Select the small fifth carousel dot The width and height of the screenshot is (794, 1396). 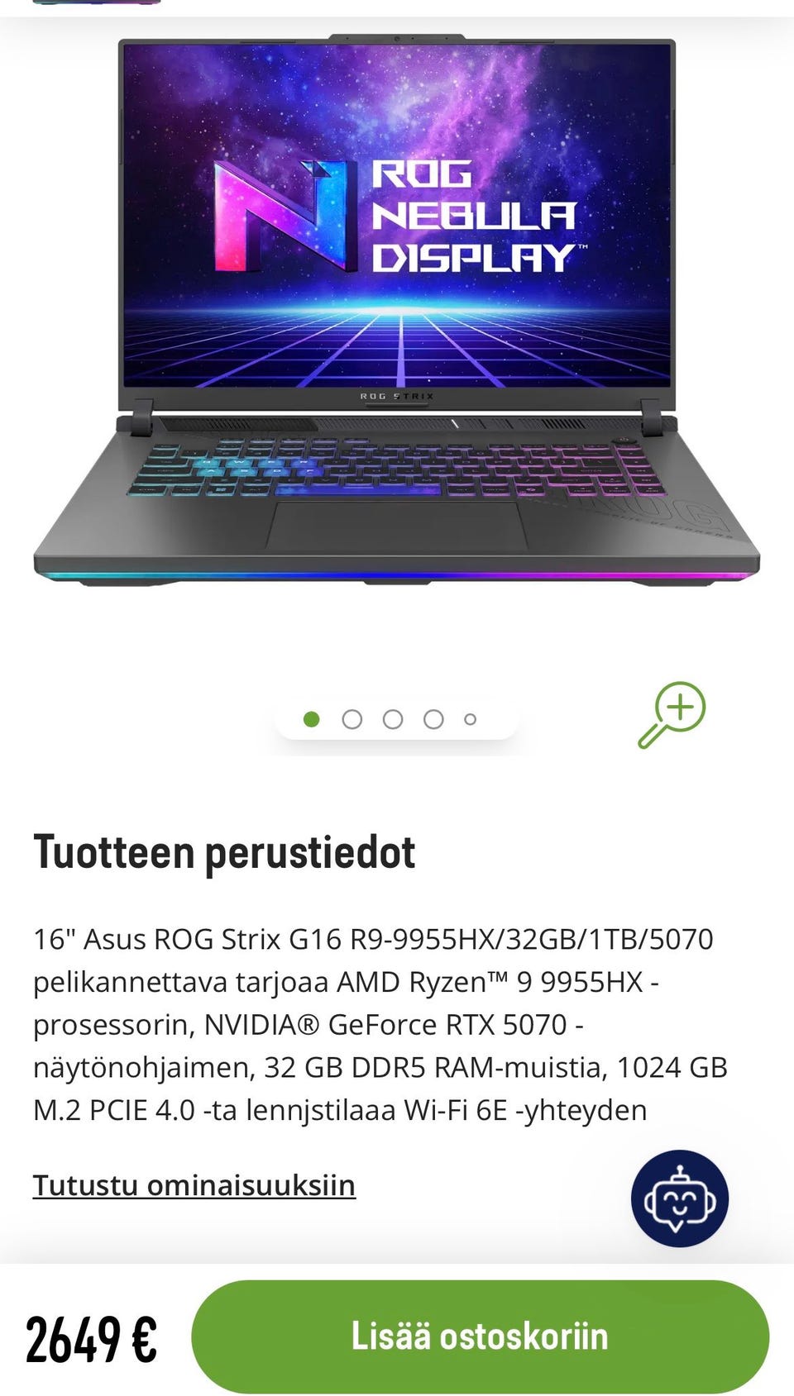(x=471, y=719)
